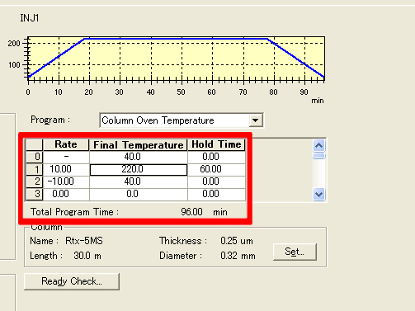Select the Final Temperature cell showing 220.0

point(139,169)
